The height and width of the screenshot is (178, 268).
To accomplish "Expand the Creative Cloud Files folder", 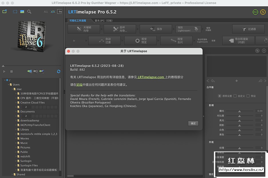I will pyautogui.click(x=16, y=102).
